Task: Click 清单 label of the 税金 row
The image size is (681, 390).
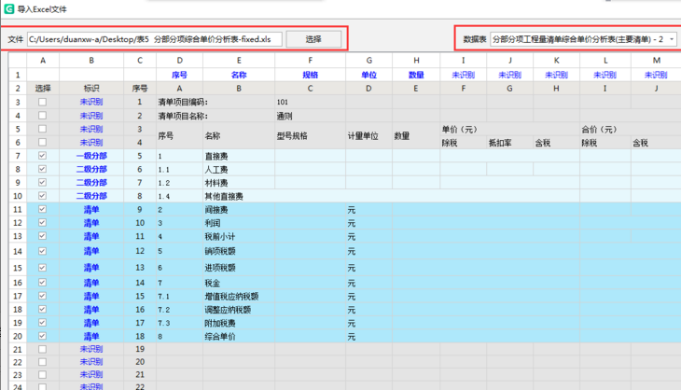Action: point(91,283)
